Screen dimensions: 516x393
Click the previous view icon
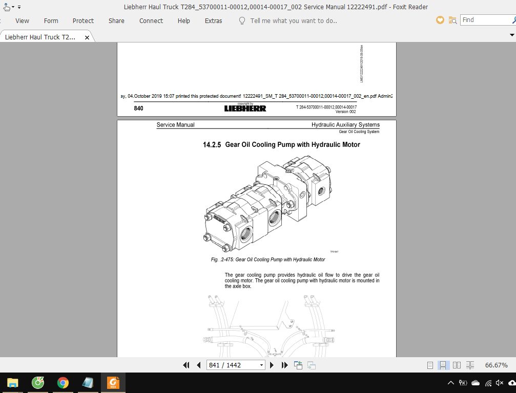click(298, 365)
